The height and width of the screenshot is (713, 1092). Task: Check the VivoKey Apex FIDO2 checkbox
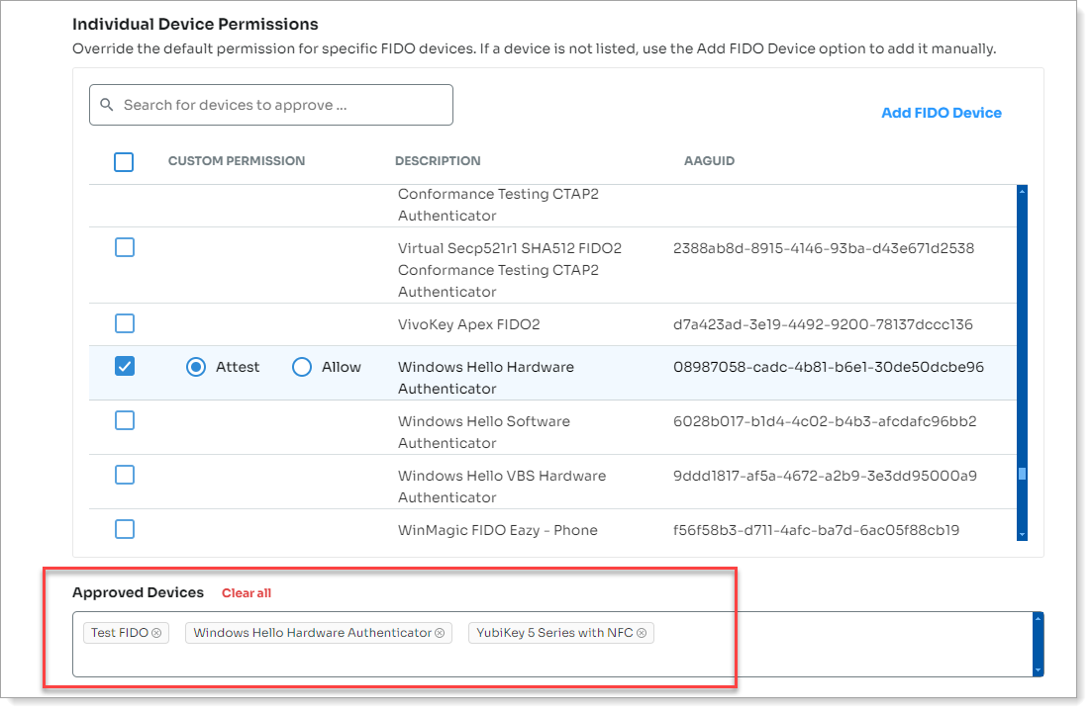(x=125, y=324)
